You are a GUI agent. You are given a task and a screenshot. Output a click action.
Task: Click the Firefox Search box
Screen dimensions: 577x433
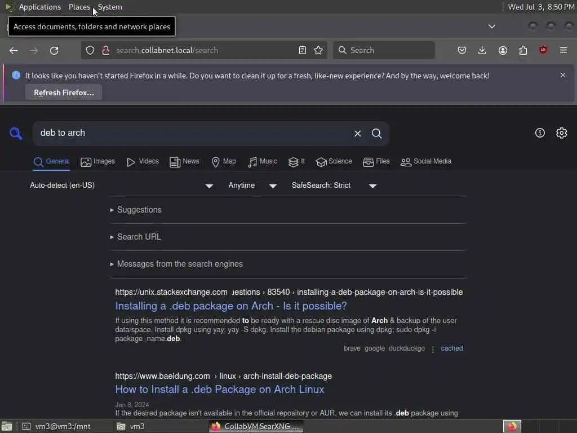tap(384, 50)
